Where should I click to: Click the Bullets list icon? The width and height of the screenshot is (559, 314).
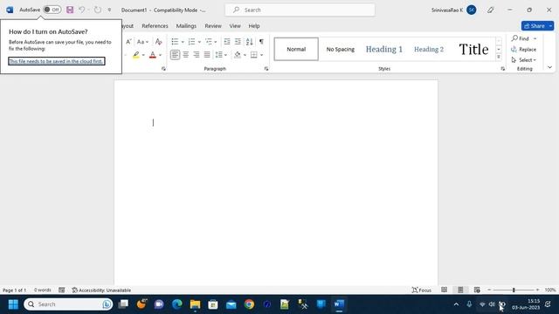pos(175,42)
